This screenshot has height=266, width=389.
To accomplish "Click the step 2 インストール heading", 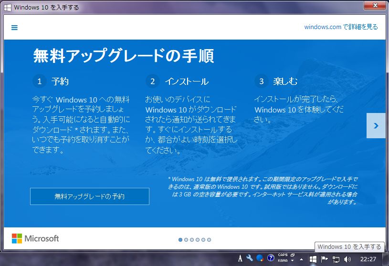I will click(187, 81).
